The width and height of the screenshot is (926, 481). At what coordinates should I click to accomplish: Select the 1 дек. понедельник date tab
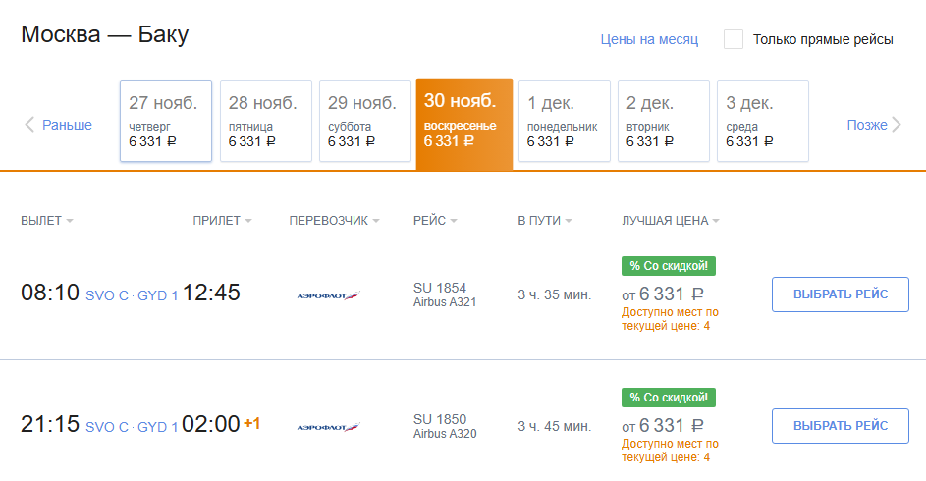(564, 121)
